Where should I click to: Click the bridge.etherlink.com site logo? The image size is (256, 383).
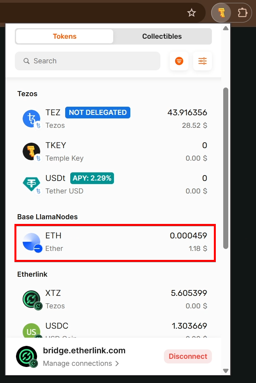tap(27, 356)
